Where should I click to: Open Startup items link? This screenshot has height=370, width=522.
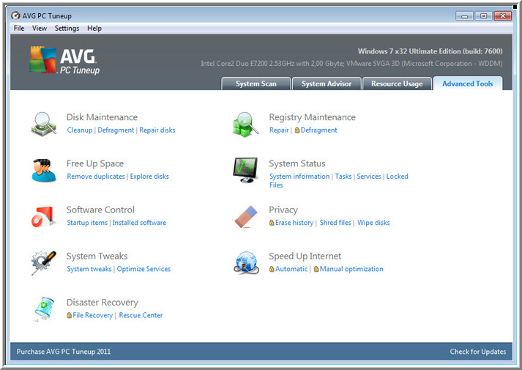(87, 223)
